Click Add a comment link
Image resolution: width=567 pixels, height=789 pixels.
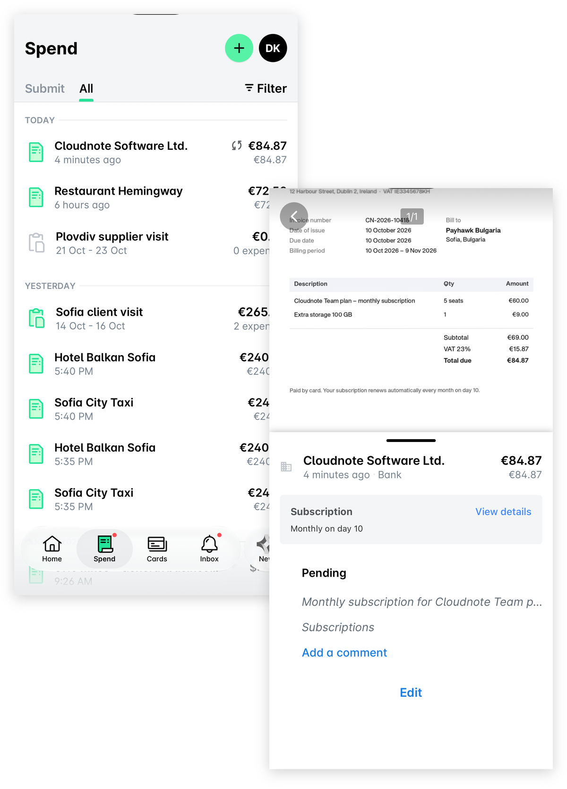[x=344, y=653]
